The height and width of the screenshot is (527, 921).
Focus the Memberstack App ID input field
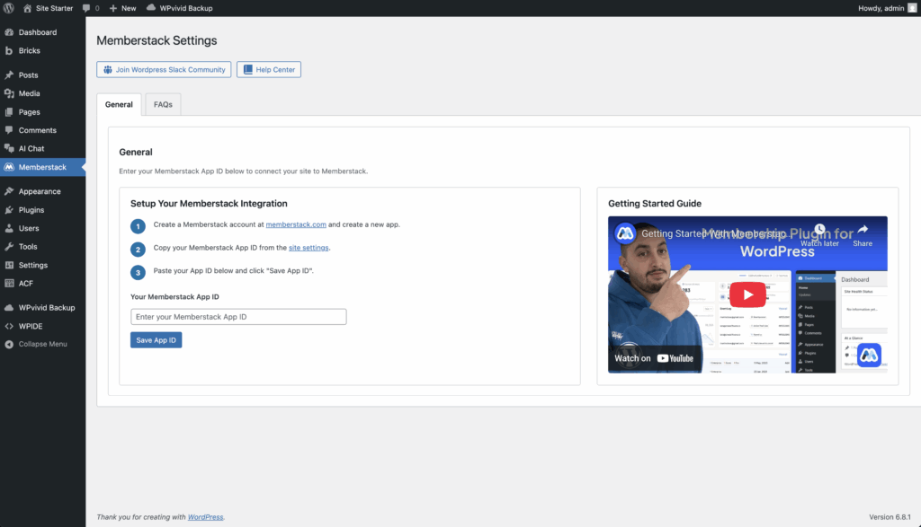click(x=238, y=317)
